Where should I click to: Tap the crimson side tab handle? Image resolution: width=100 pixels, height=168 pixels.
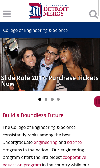[x=97, y=101]
